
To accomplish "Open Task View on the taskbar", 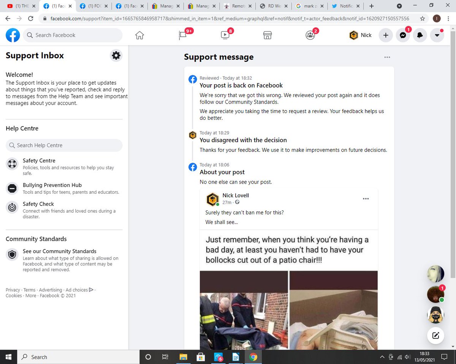I will coord(165,357).
